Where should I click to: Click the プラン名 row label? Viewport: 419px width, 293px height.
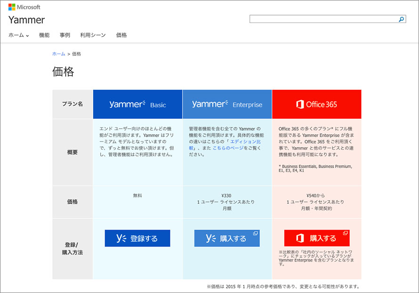pos(73,104)
